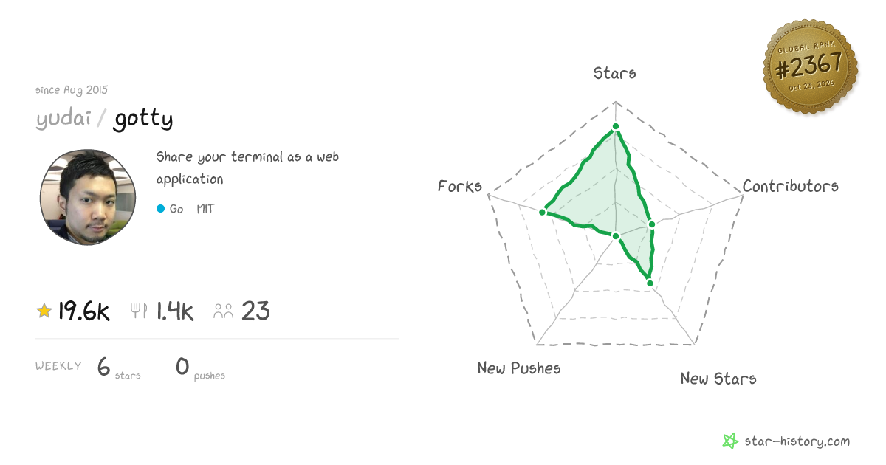Screen dimensions: 886x465
Task: Click the yudai profile avatar photo
Action: coord(88,196)
